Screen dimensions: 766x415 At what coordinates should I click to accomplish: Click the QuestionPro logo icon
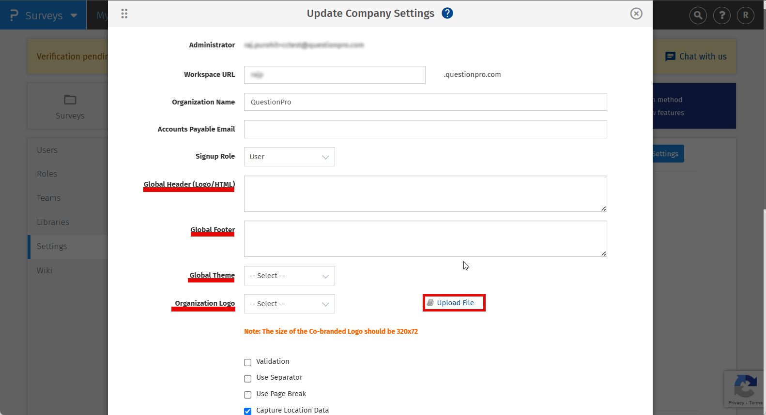tap(14, 15)
